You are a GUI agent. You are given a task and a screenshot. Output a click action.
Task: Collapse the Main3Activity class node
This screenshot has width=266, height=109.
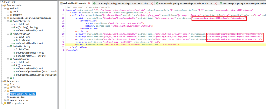coord(8,34)
